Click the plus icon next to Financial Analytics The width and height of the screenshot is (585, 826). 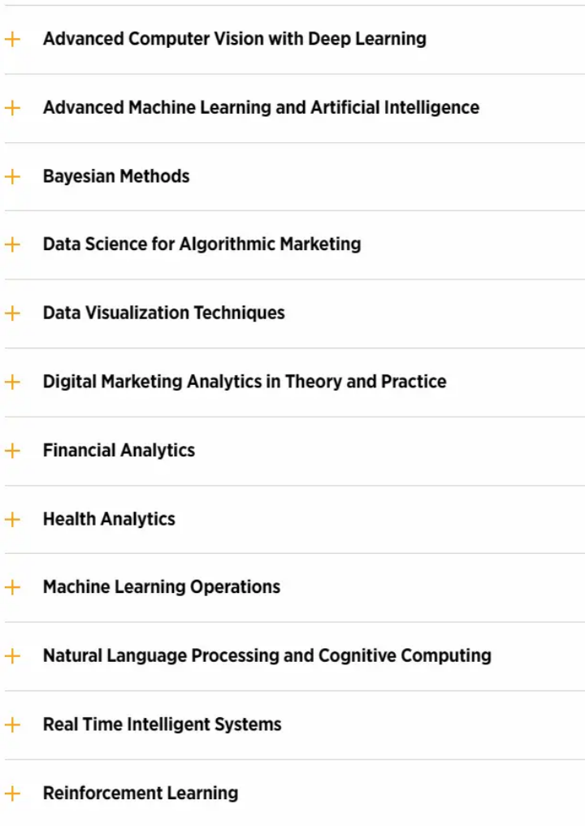click(x=12, y=451)
